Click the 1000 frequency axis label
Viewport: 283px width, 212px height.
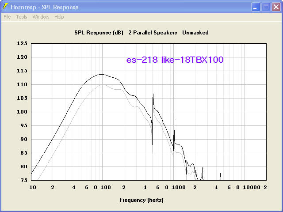[x=179, y=187]
